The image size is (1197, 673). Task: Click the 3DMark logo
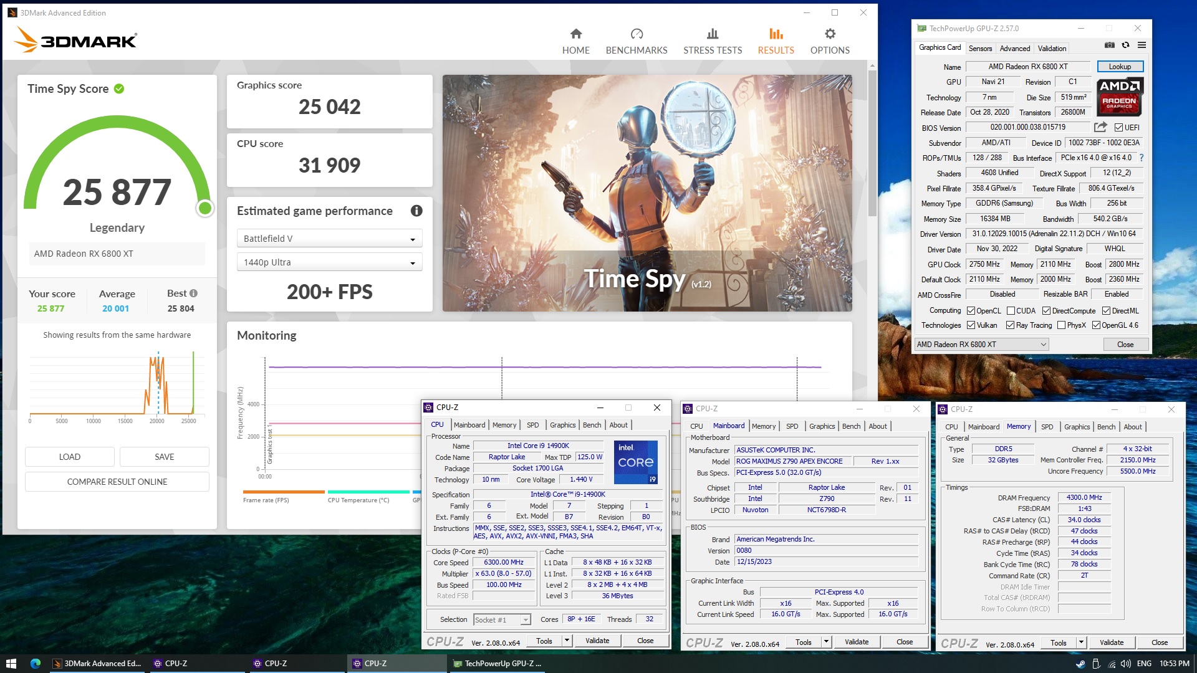click(75, 39)
